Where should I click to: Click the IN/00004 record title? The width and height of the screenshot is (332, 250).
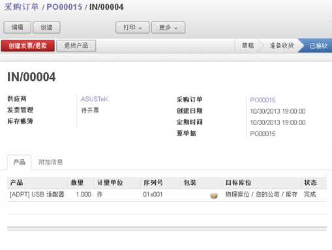pos(31,77)
